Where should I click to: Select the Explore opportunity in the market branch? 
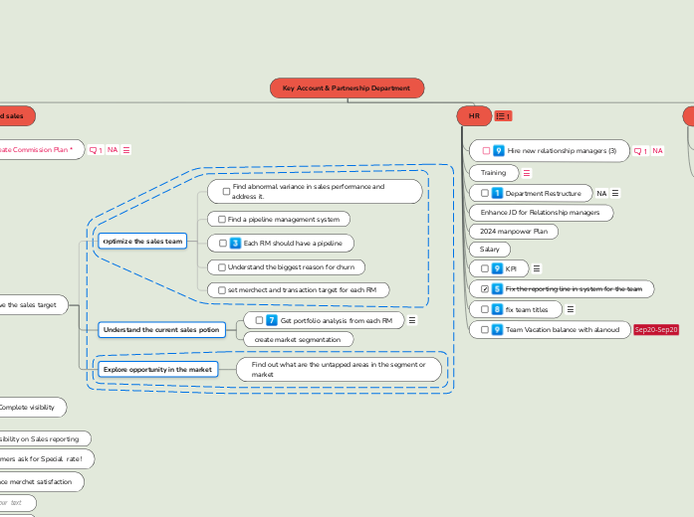coord(157,369)
